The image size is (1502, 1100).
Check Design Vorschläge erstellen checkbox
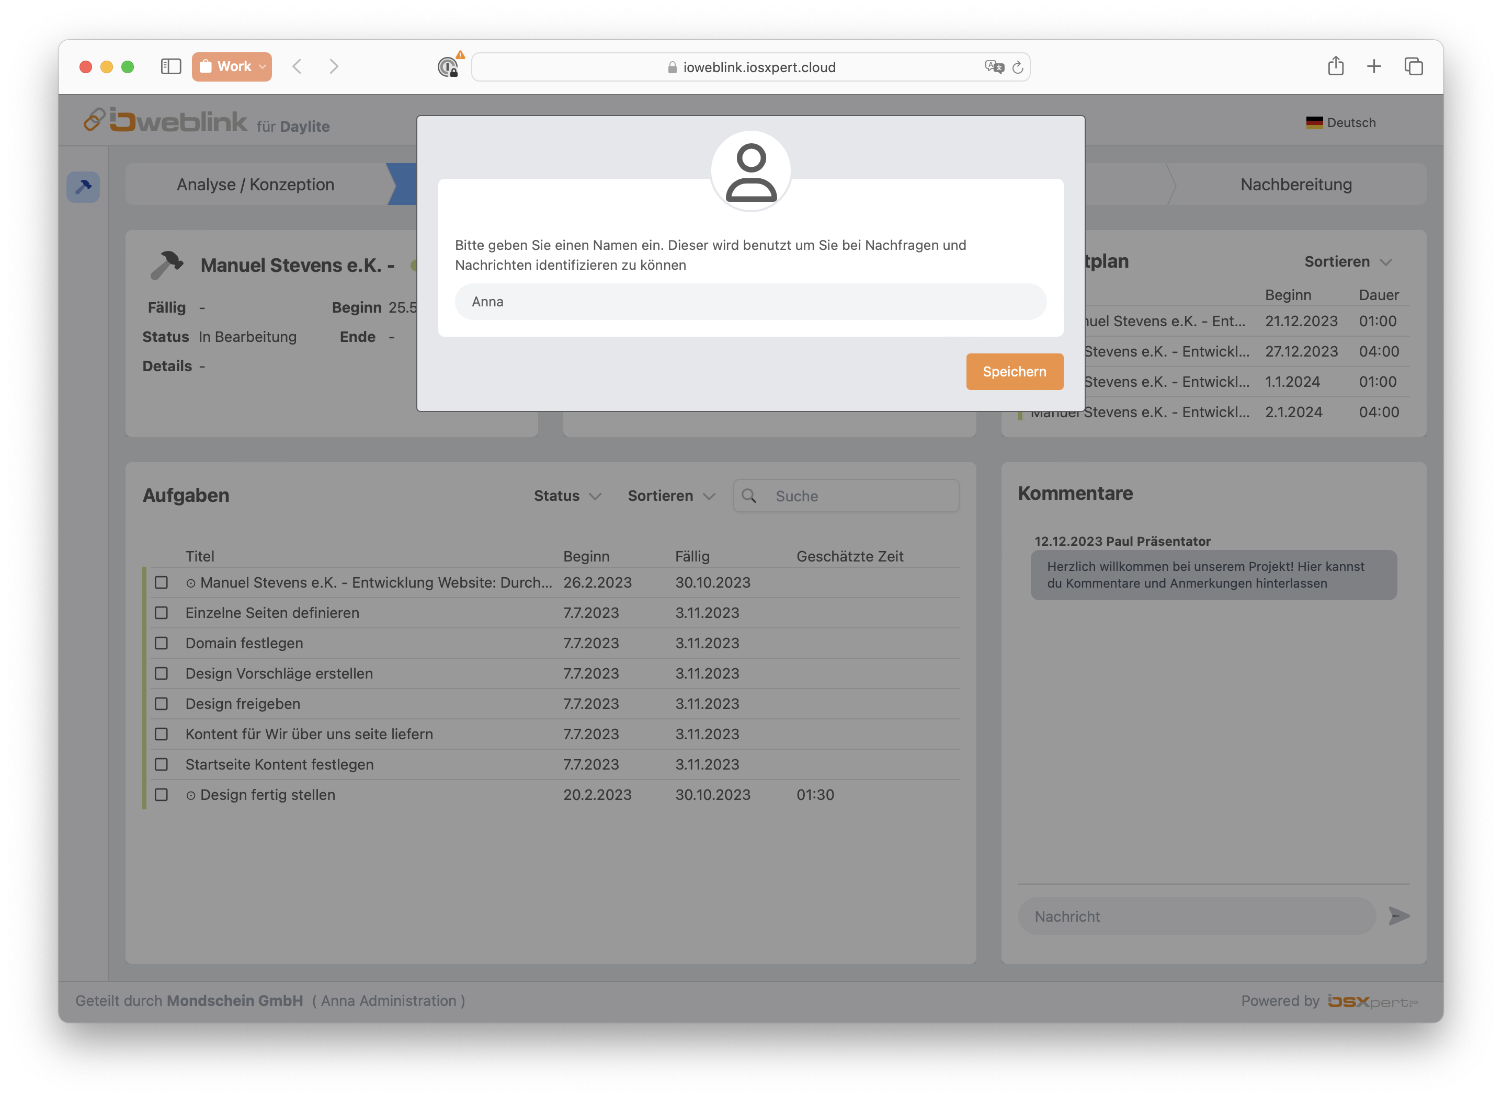click(x=161, y=673)
